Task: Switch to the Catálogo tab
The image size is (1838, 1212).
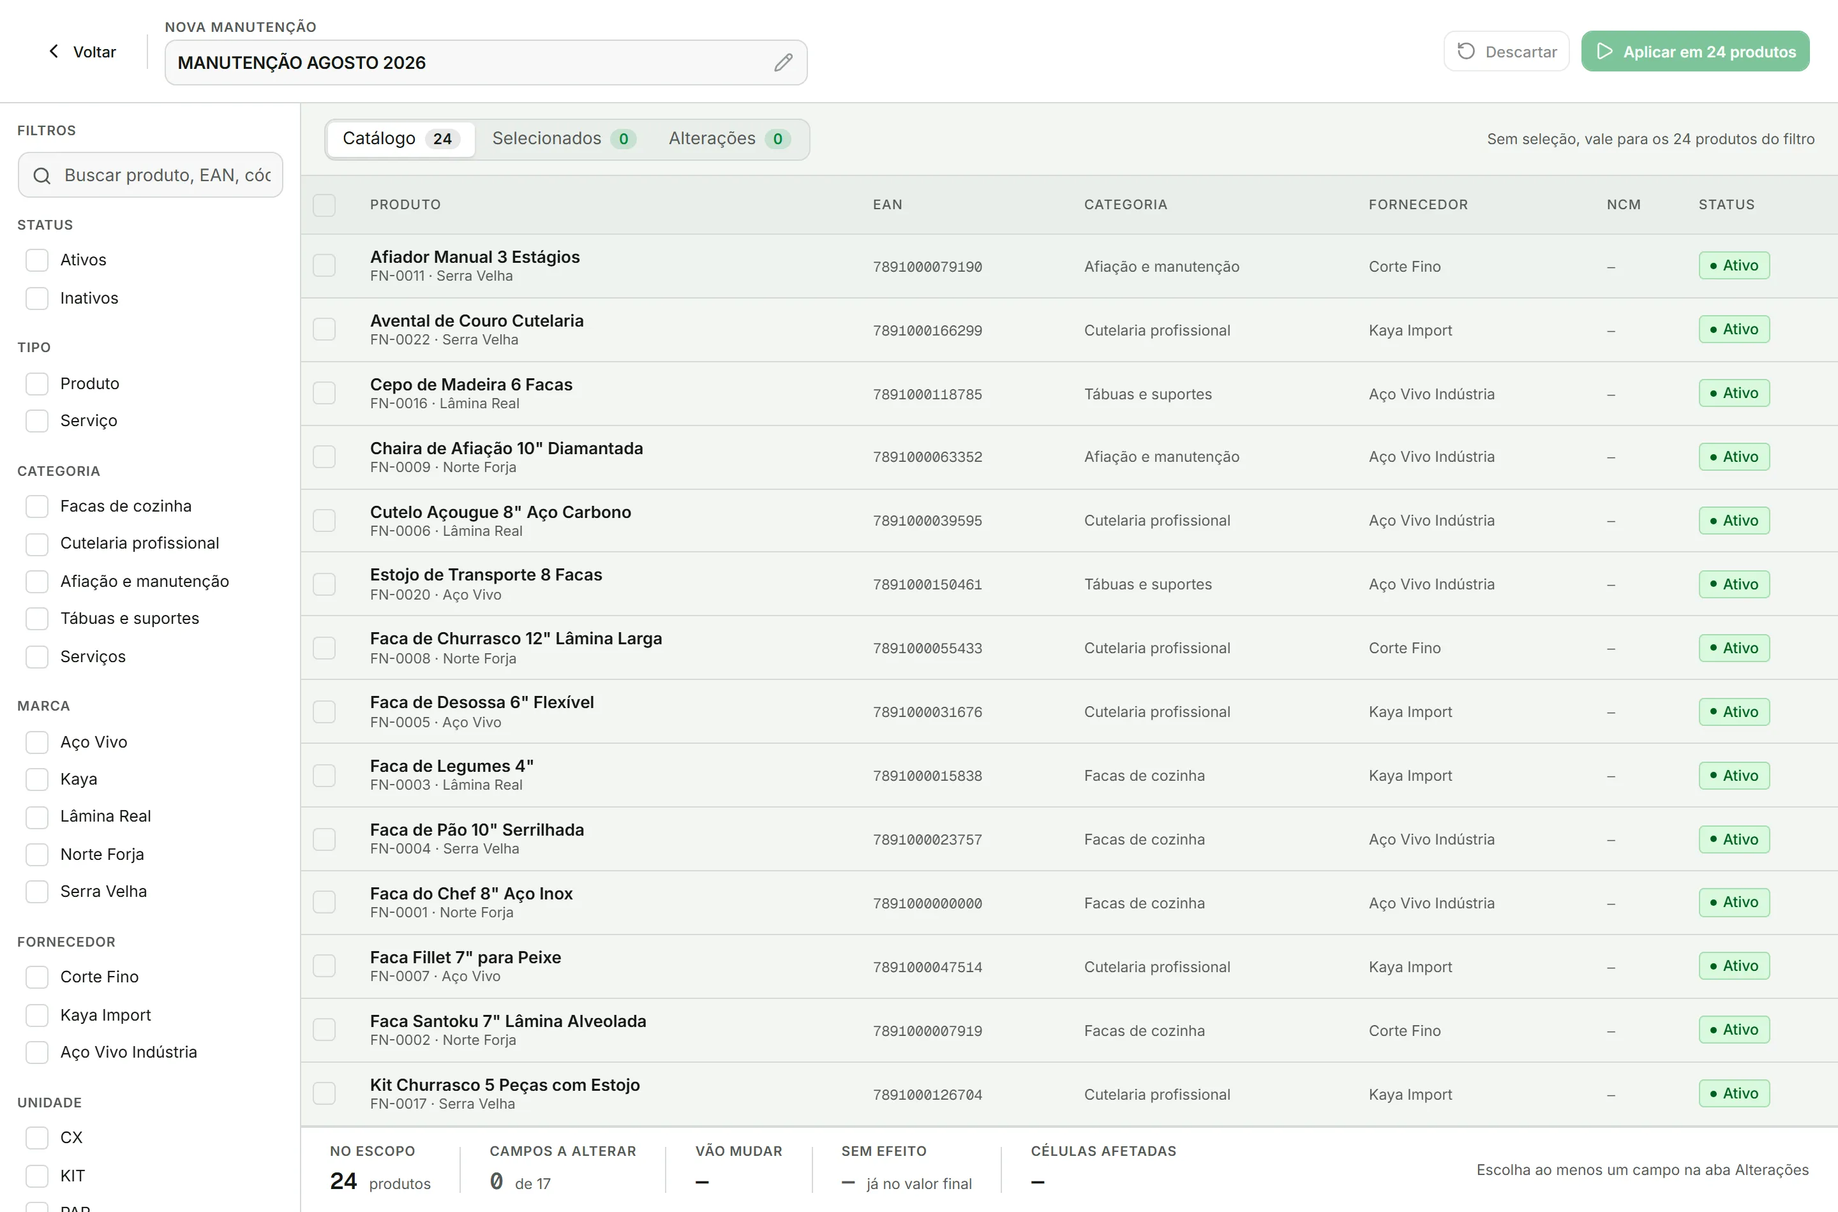Action: click(x=401, y=138)
